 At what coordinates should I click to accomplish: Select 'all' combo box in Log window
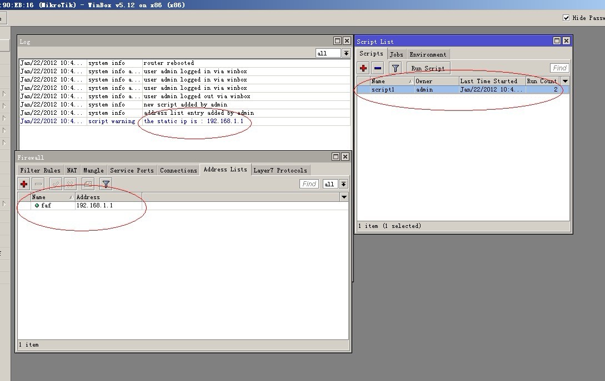point(328,53)
